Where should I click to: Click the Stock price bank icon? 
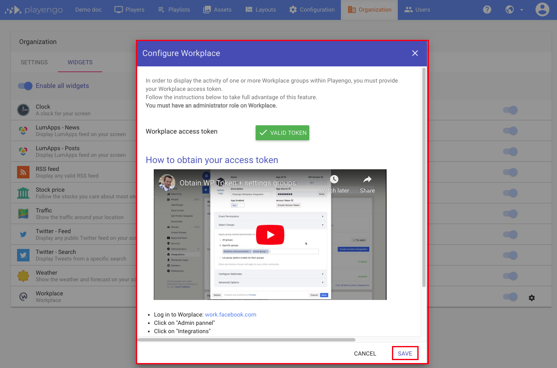click(23, 193)
